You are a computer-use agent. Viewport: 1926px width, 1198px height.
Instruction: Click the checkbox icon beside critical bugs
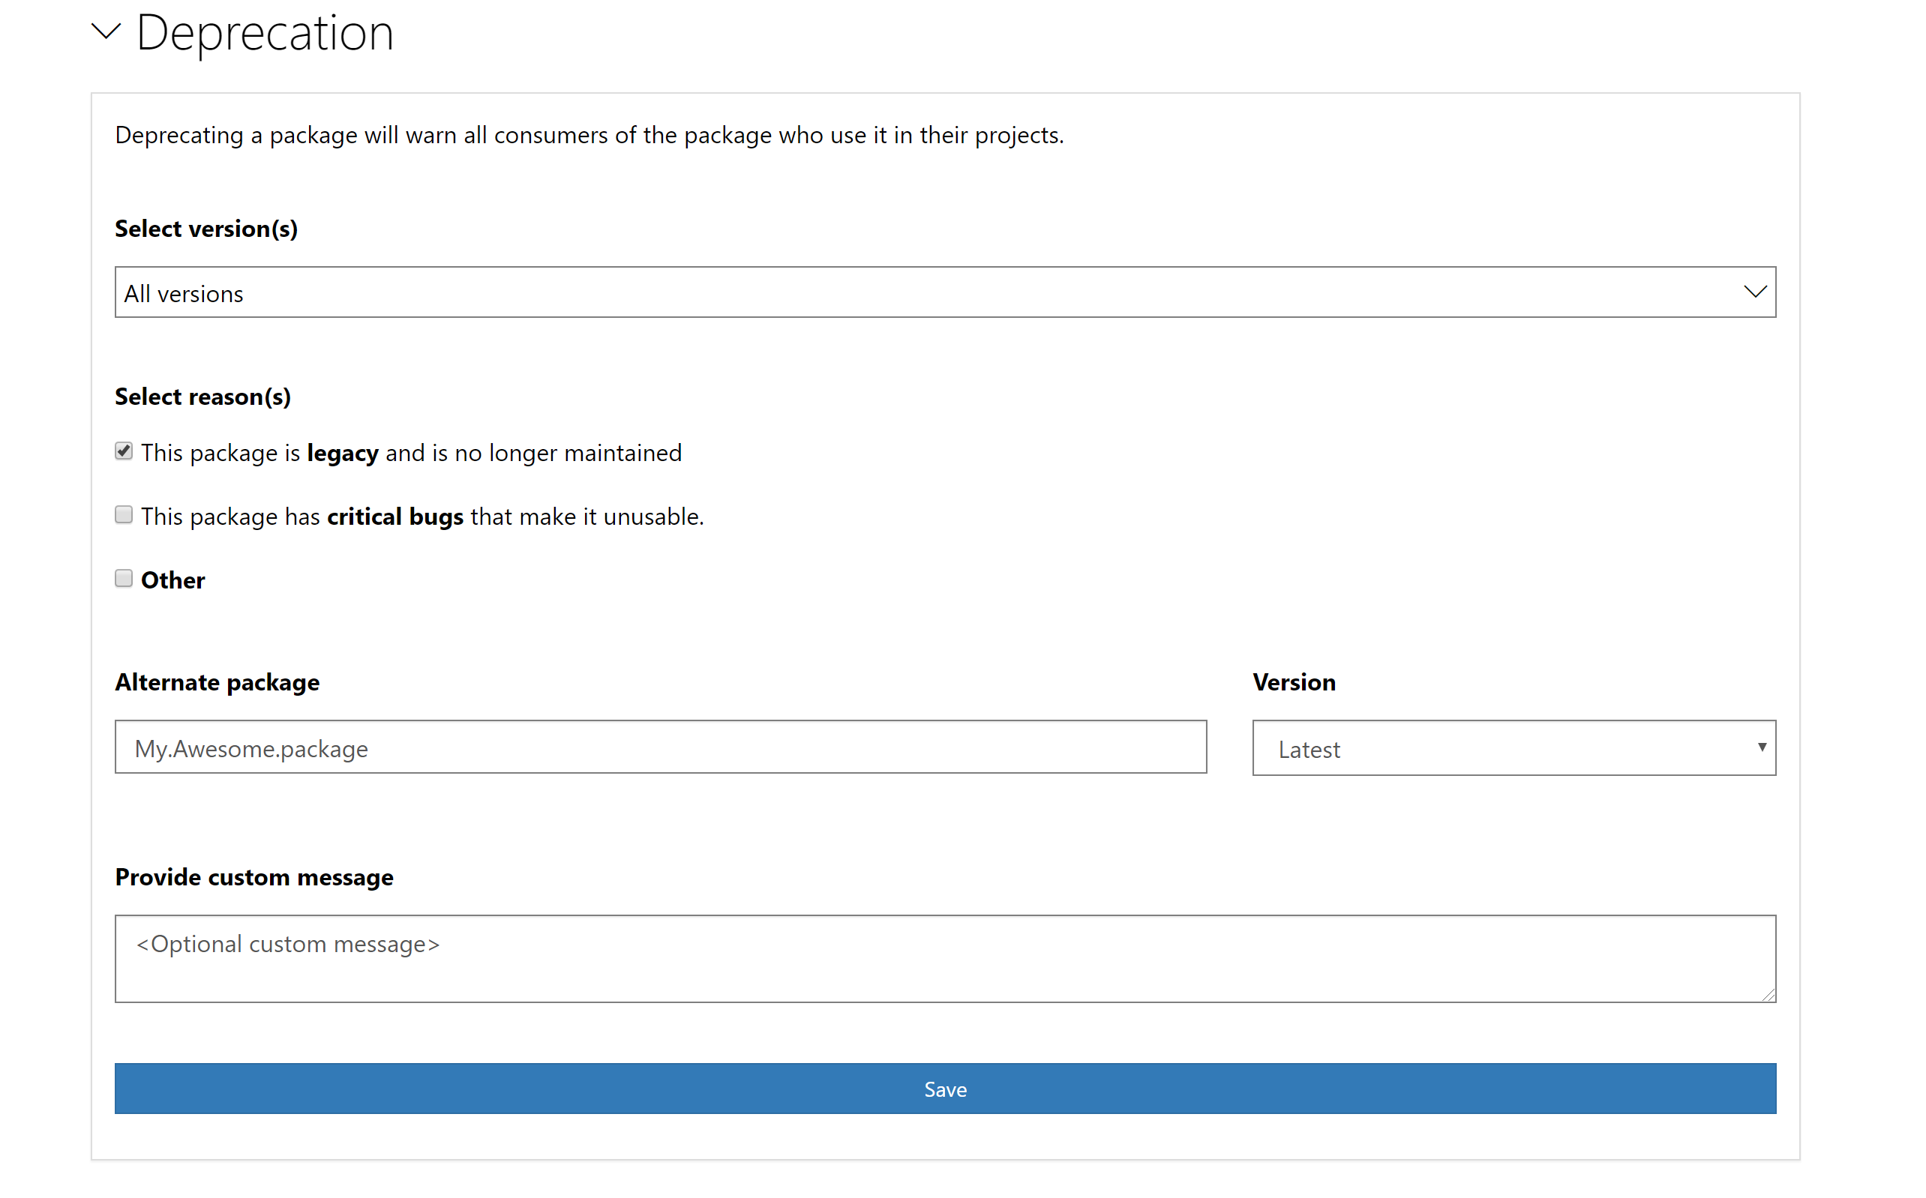click(x=124, y=515)
